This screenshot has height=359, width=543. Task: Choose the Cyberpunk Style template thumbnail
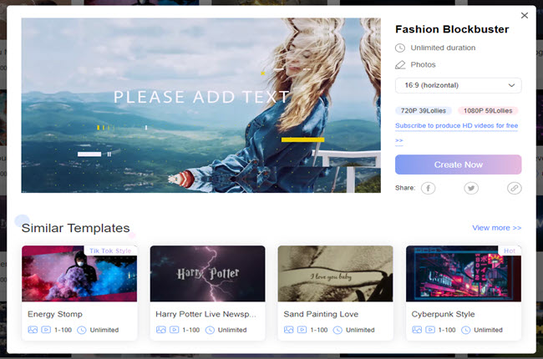tap(463, 273)
